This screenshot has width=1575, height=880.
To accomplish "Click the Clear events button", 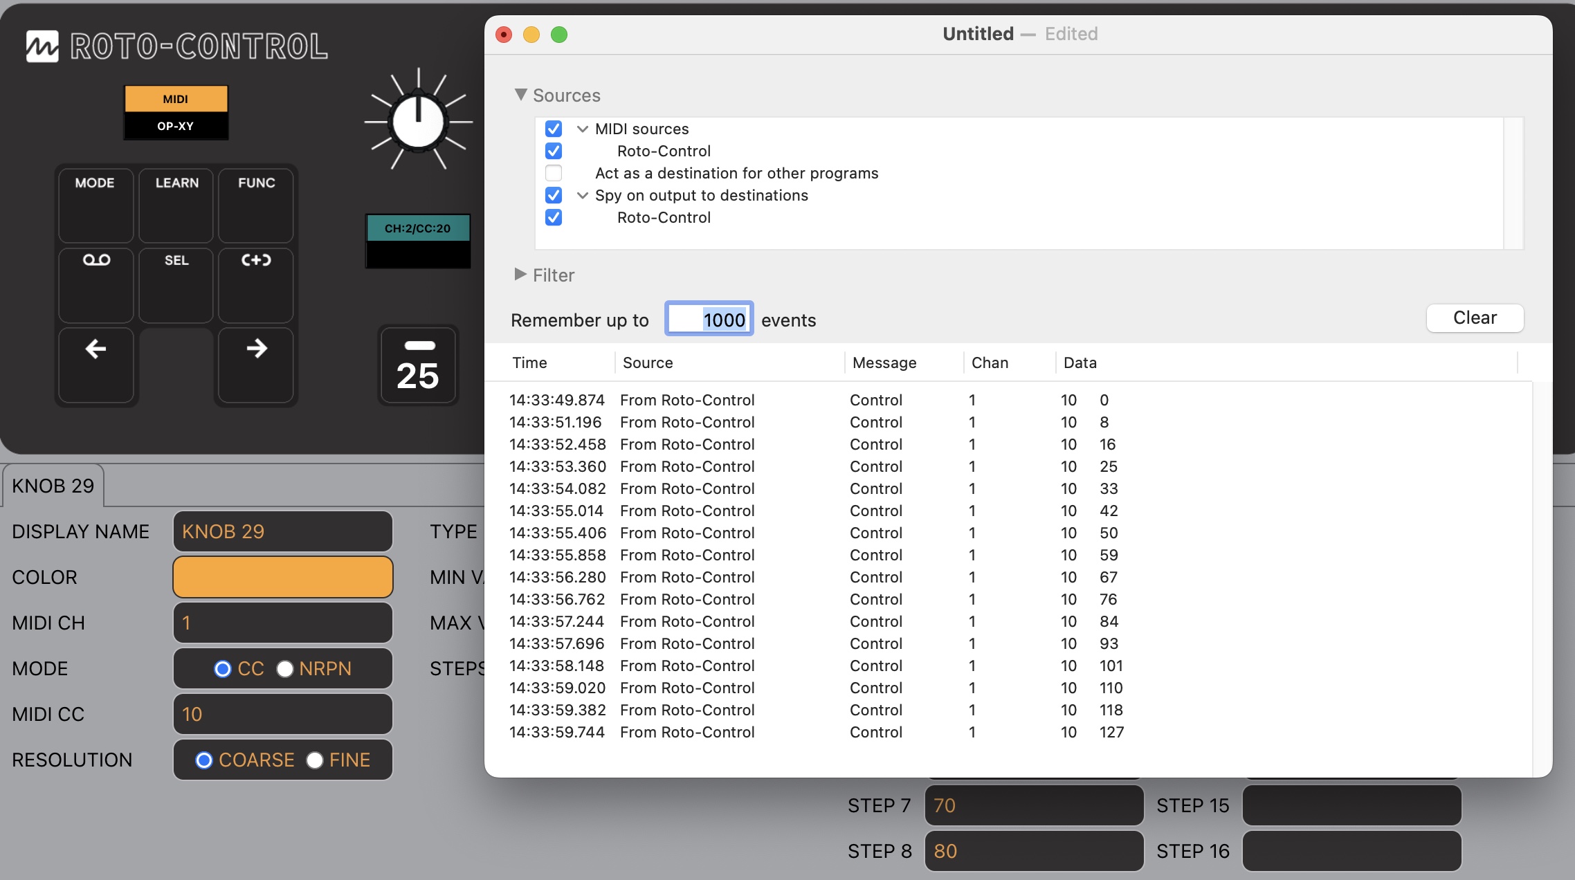I will 1475,318.
